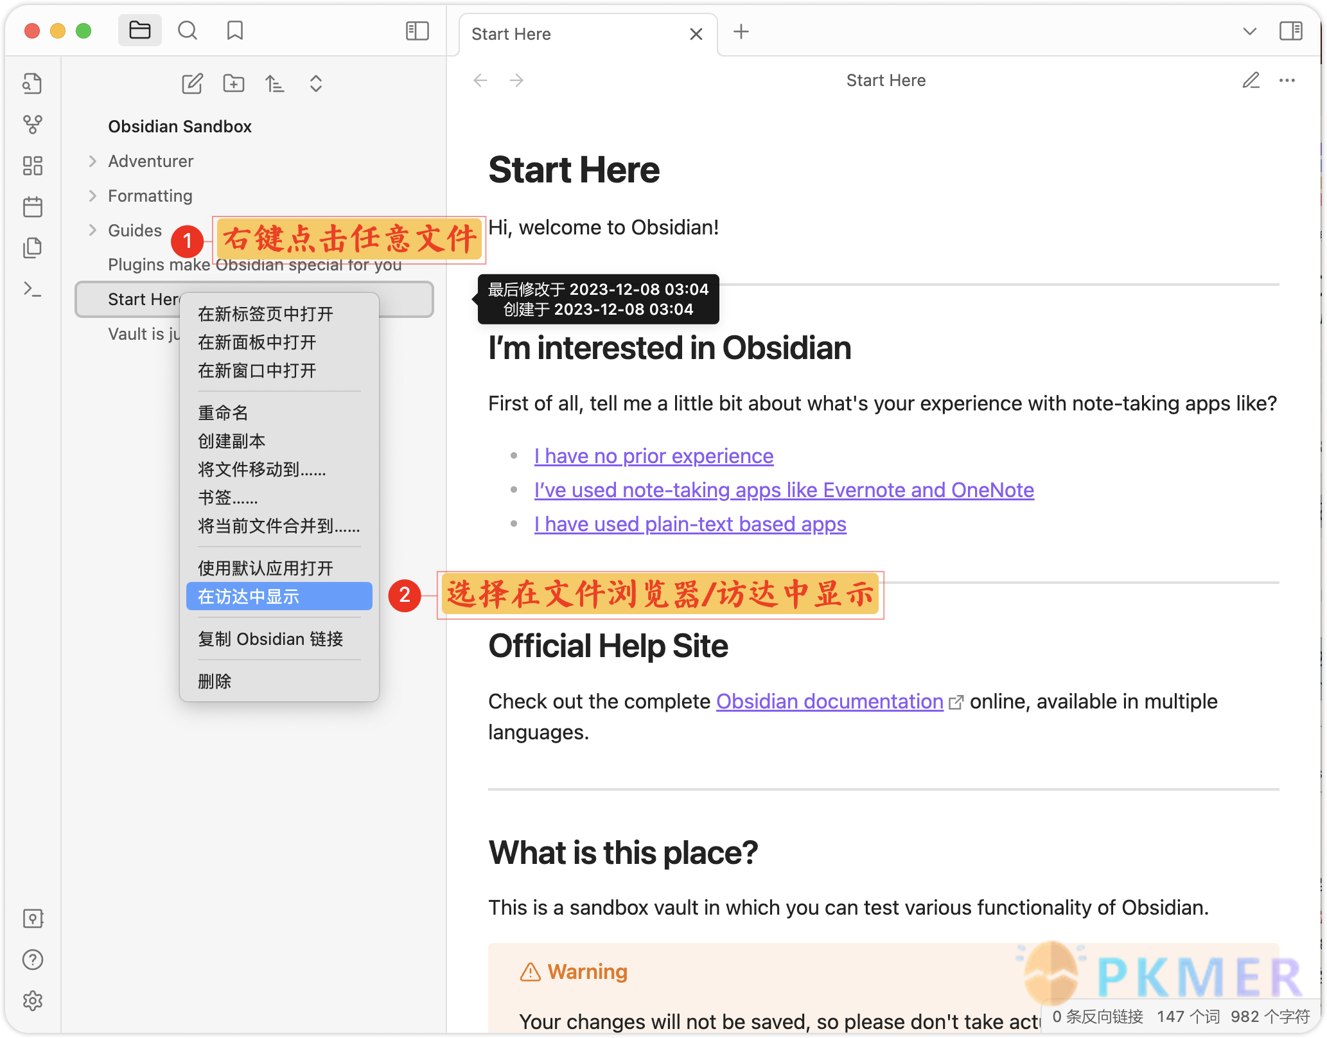
Task: Select Plugins make Obsidian special file
Action: (254, 265)
